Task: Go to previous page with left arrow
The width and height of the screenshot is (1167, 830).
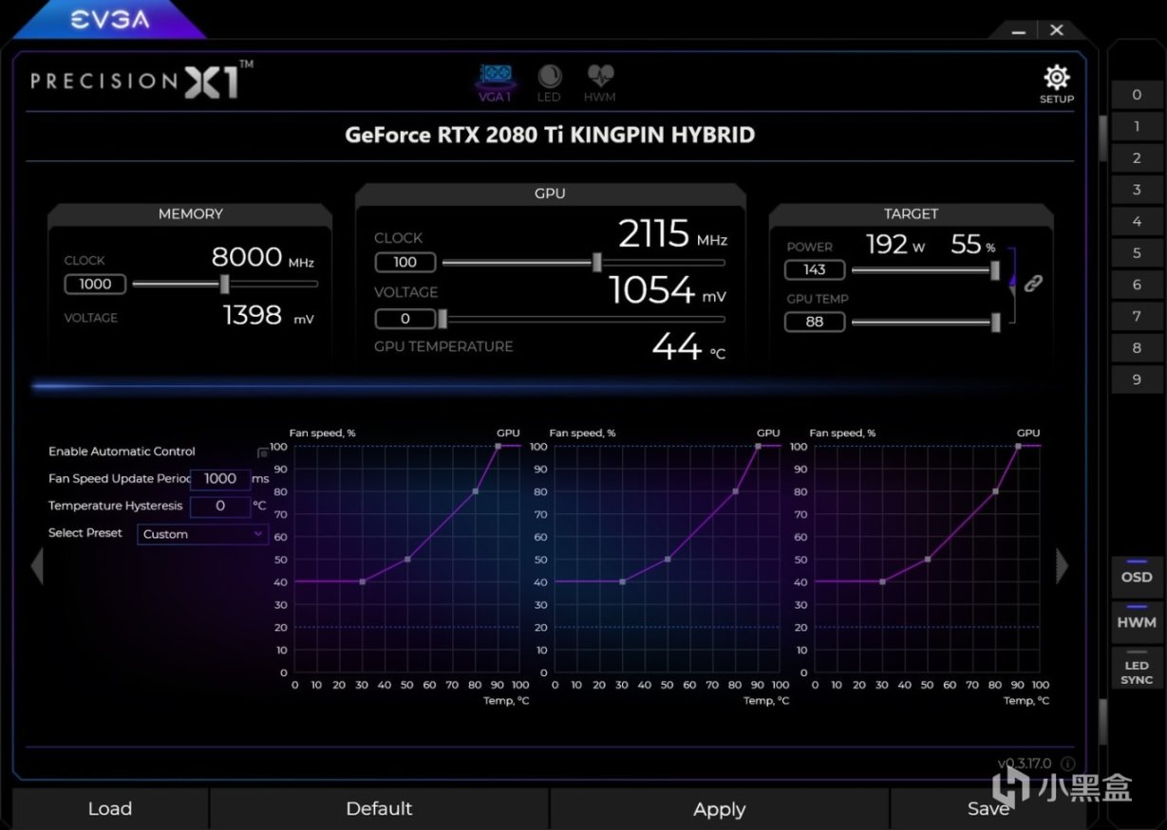Action: point(37,566)
